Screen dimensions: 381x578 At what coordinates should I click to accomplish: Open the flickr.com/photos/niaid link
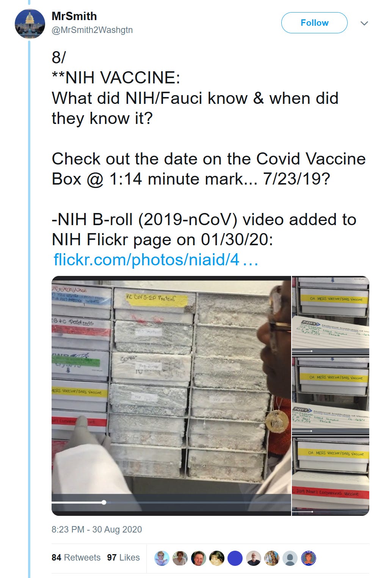click(156, 260)
